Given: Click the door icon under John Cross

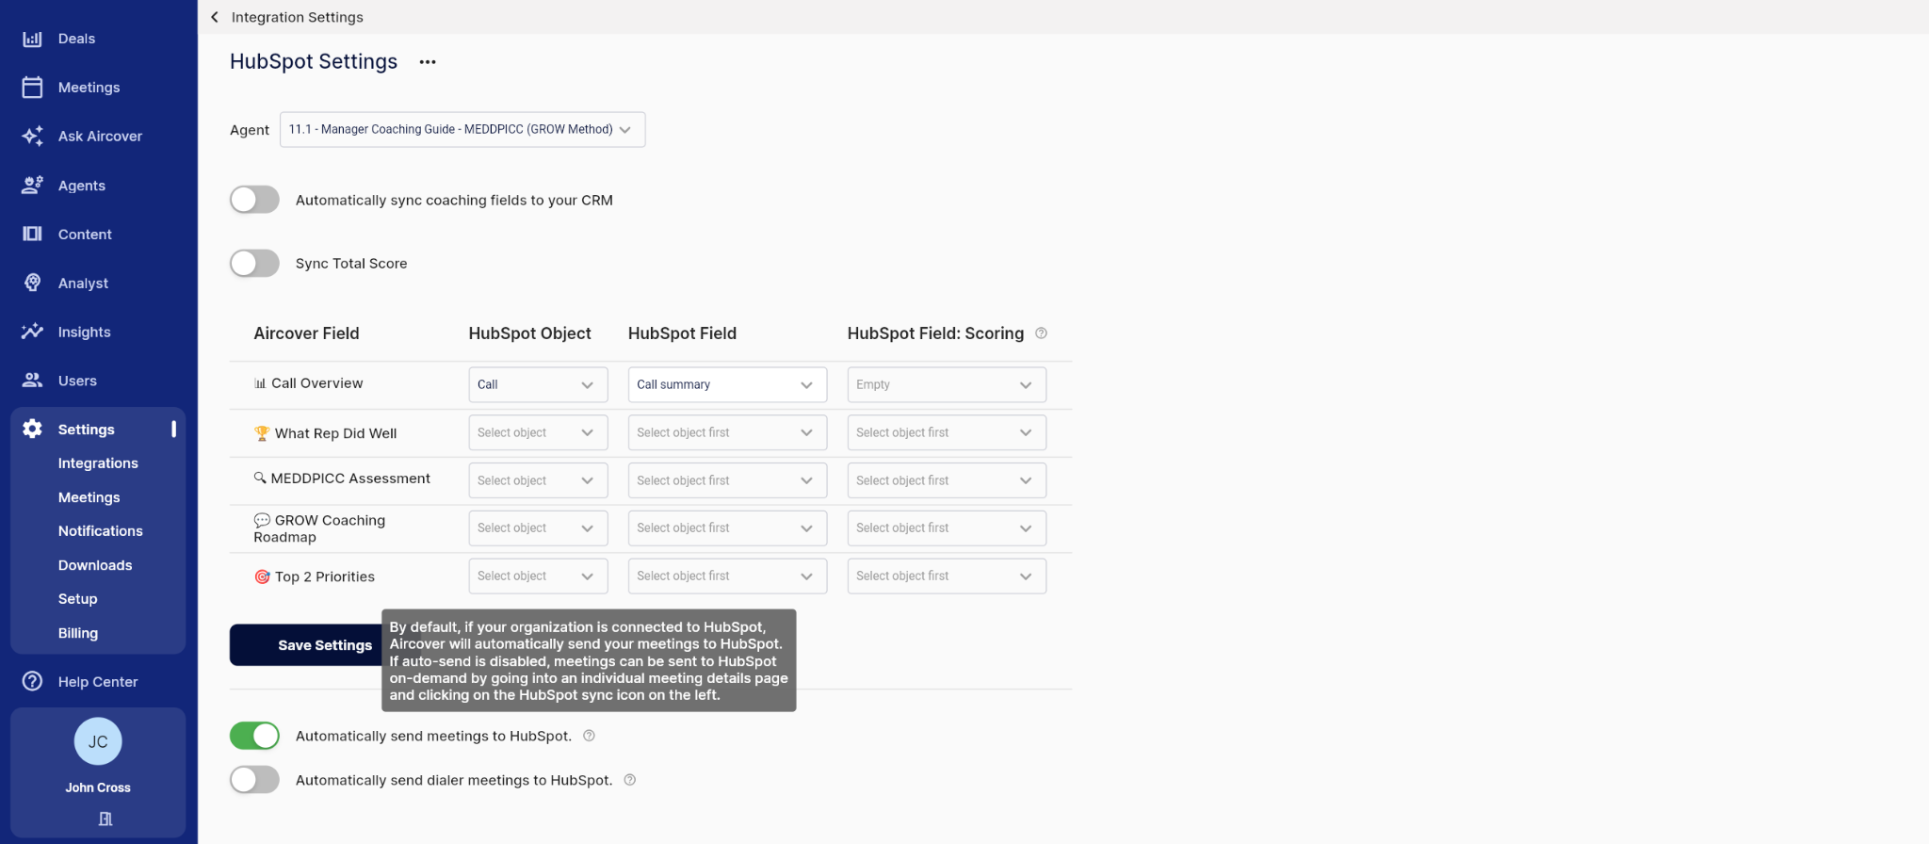Looking at the screenshot, I should click(105, 819).
